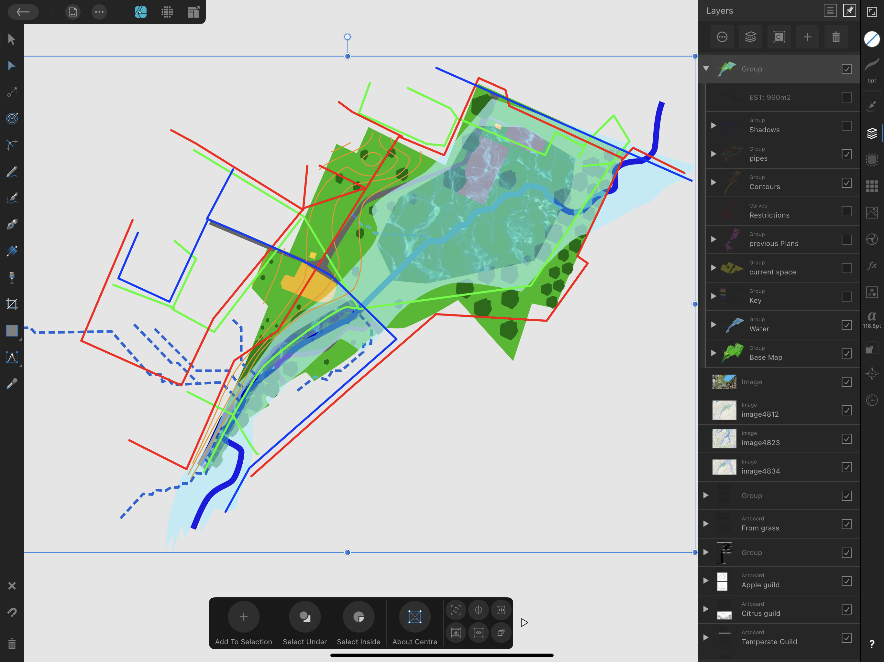The image size is (884, 662).
Task: Hide the Contours group layer
Action: pyautogui.click(x=846, y=182)
